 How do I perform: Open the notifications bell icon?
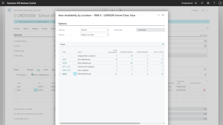pos(196,3)
